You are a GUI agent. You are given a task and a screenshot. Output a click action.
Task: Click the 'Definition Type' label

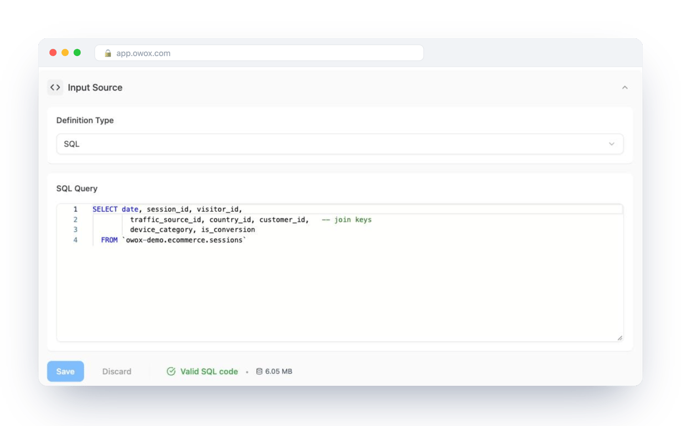pyautogui.click(x=85, y=120)
